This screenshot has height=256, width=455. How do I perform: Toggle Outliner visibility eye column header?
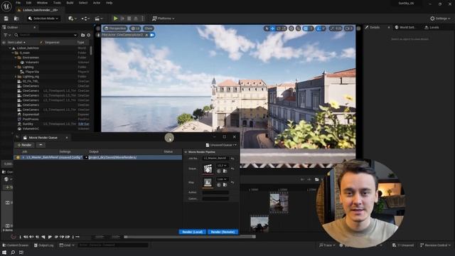pyautogui.click(x=4, y=43)
